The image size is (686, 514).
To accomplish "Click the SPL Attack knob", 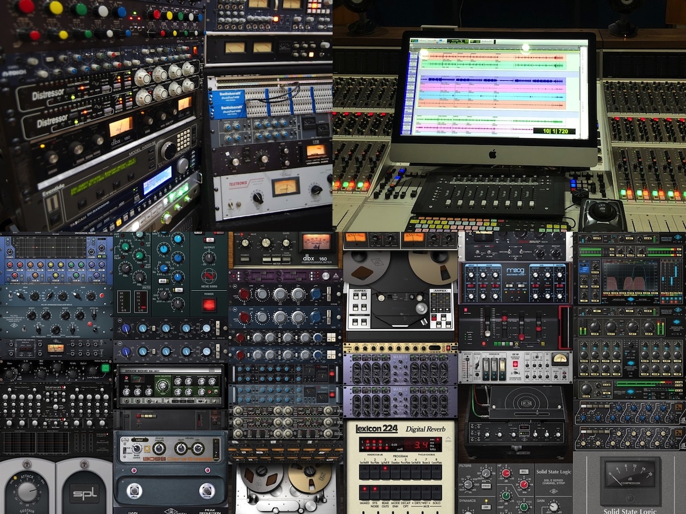I will [26, 493].
